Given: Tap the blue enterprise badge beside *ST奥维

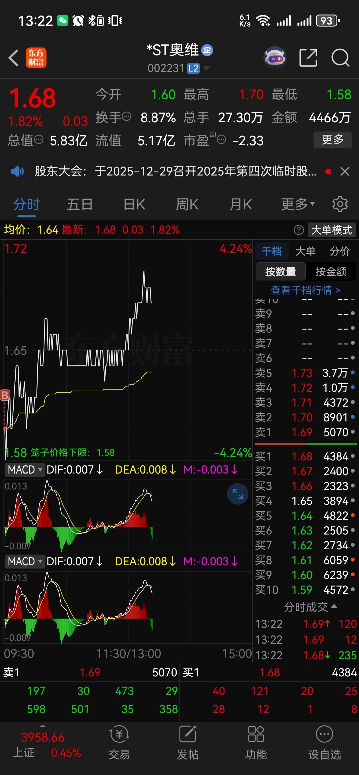Looking at the screenshot, I should [x=207, y=50].
